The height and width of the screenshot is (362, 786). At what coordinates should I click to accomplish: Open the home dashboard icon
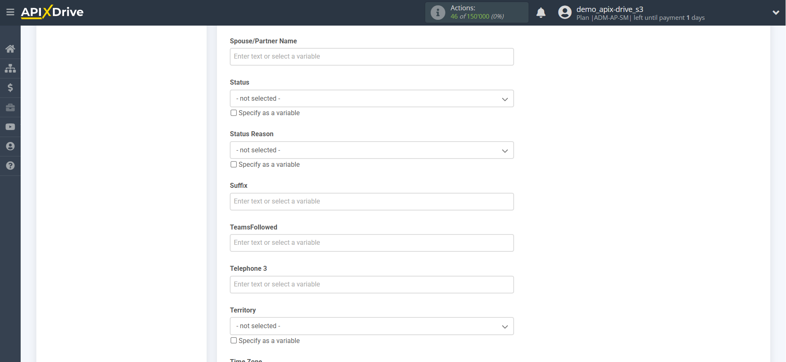point(10,49)
